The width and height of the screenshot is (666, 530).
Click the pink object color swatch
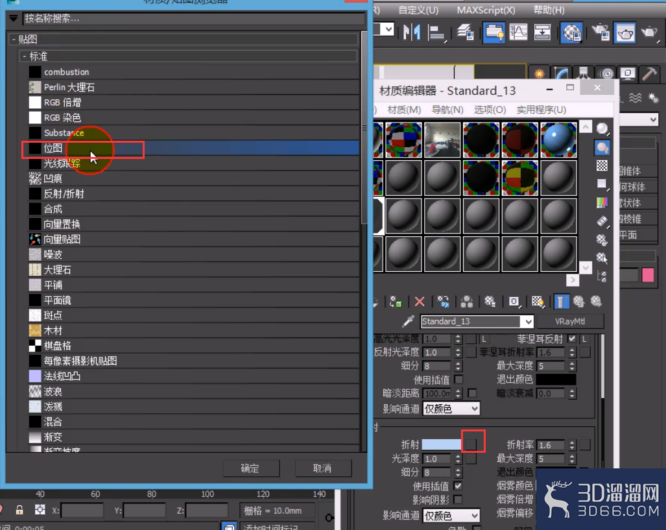[x=648, y=275]
